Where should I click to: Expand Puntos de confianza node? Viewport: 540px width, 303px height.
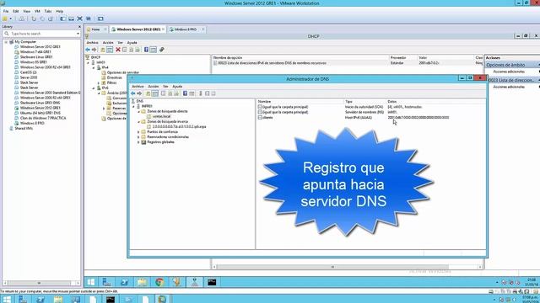tap(138, 132)
